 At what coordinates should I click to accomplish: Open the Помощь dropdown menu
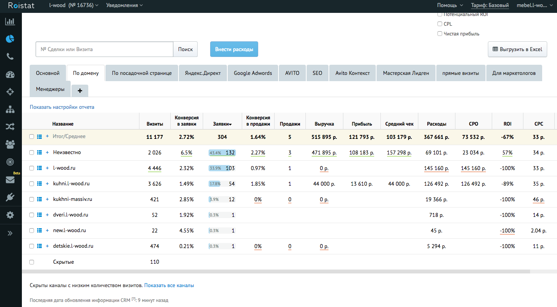pos(450,5)
